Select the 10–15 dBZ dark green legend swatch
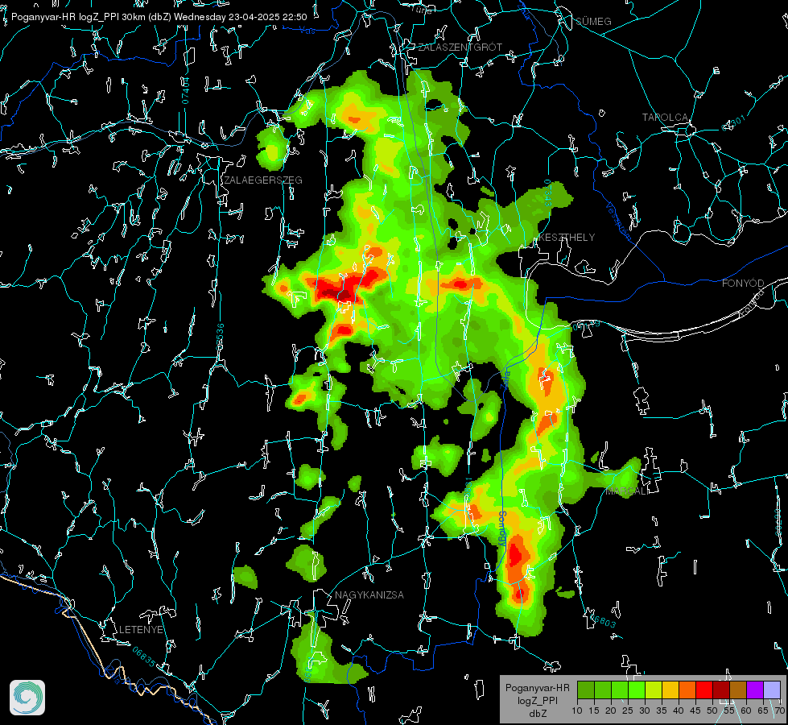 click(586, 690)
